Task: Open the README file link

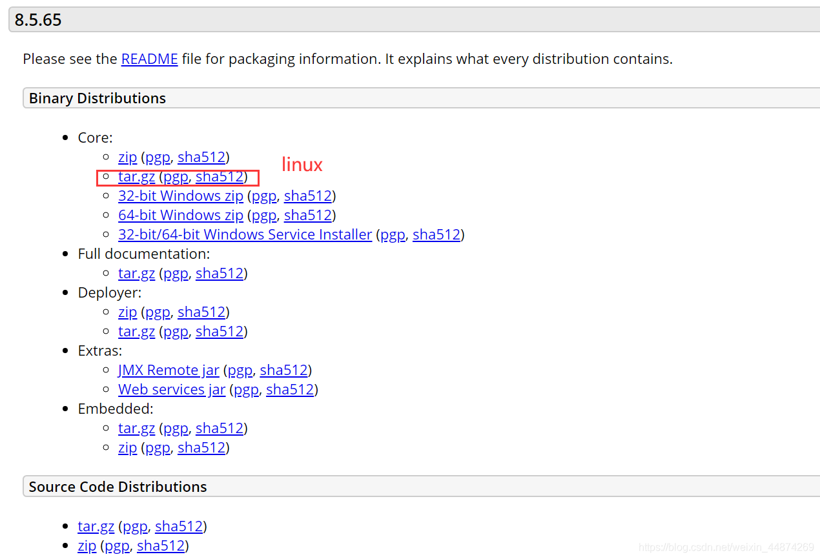Action: 149,59
